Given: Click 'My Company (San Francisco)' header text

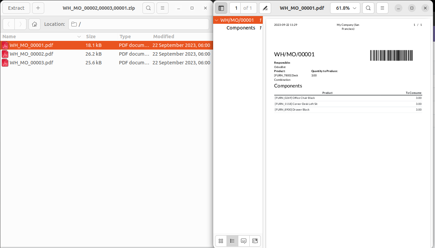Looking at the screenshot, I should point(348,27).
